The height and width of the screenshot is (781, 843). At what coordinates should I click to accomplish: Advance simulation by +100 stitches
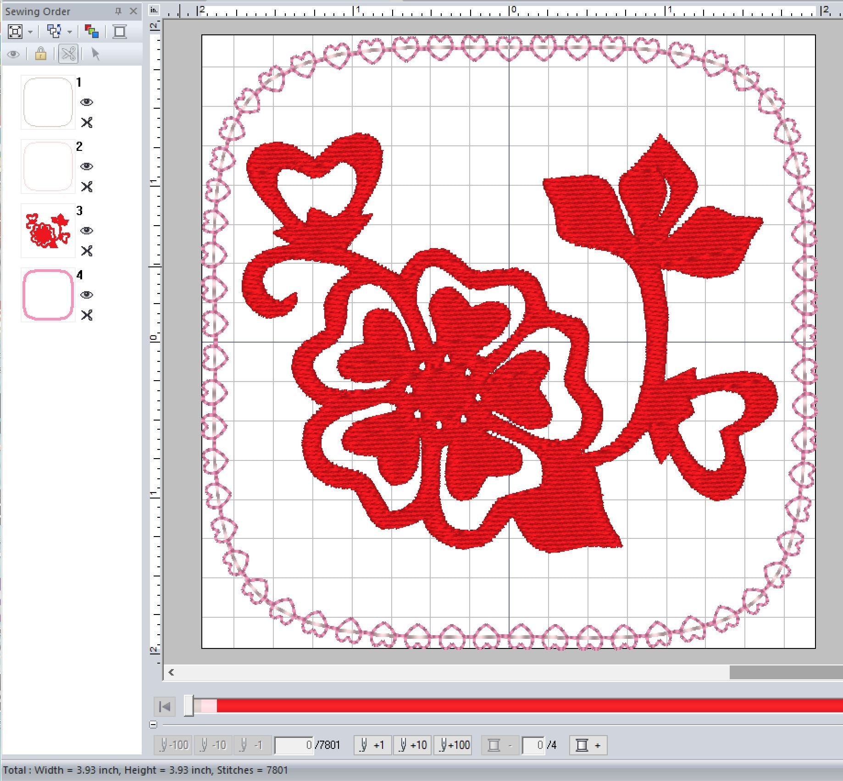pos(453,745)
